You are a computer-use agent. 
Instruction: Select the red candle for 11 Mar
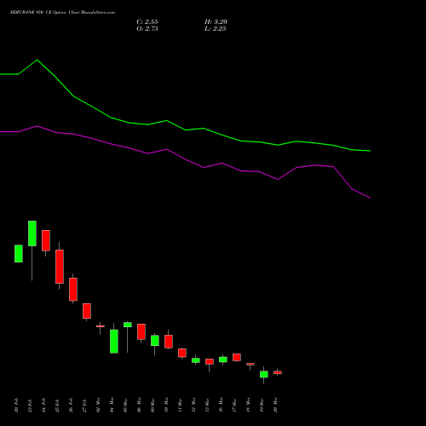pos(182,353)
